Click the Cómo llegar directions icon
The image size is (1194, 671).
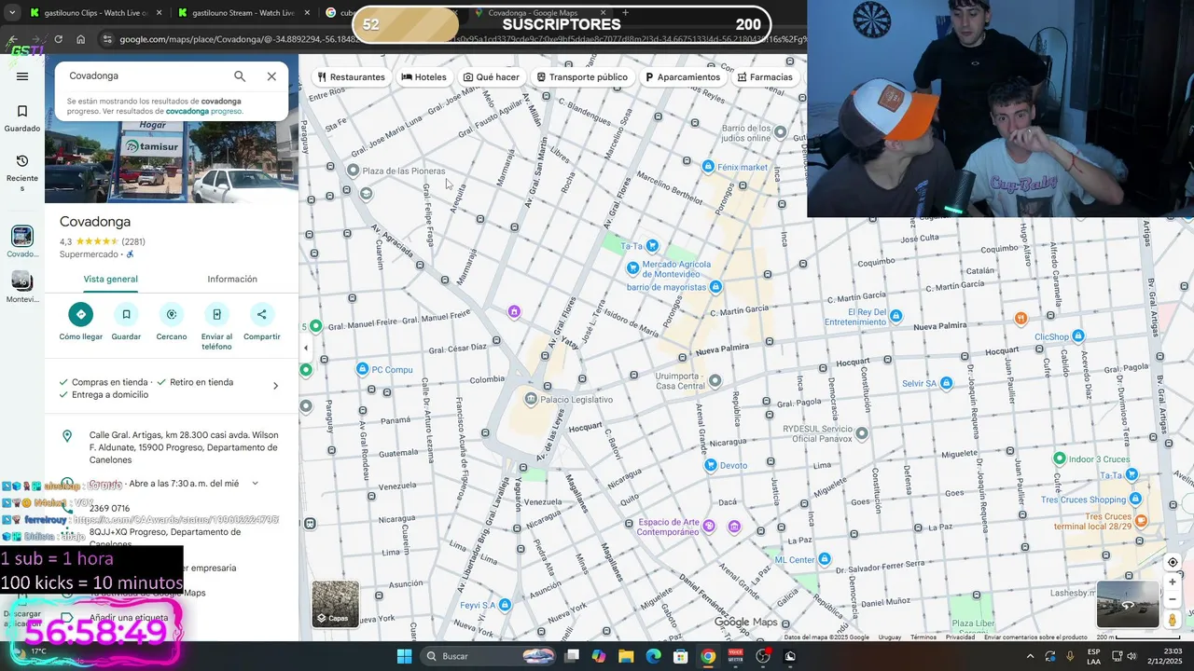[80, 314]
